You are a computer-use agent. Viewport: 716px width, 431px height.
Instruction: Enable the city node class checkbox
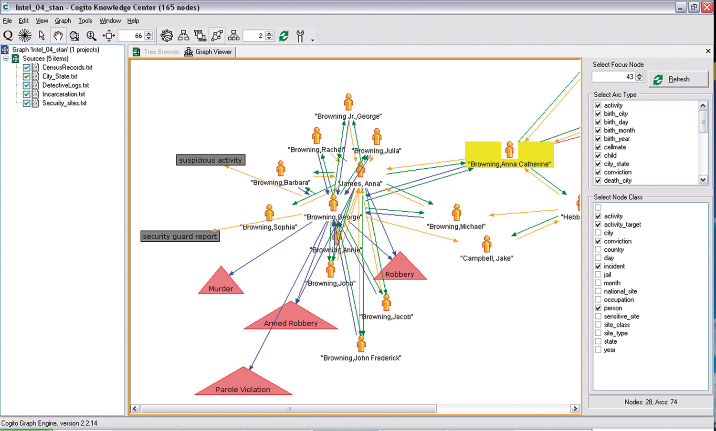click(598, 233)
